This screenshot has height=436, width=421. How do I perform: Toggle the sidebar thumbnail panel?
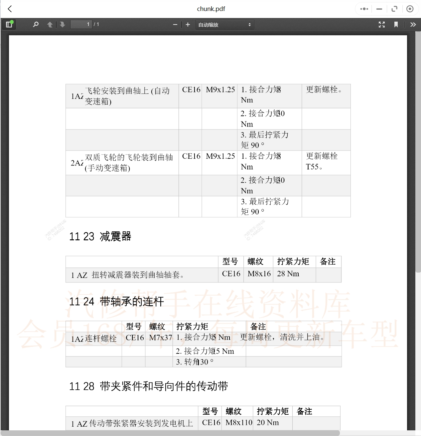coord(9,24)
